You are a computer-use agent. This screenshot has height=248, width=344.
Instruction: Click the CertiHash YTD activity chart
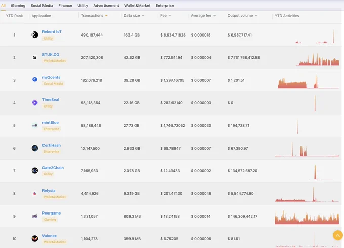307,149
